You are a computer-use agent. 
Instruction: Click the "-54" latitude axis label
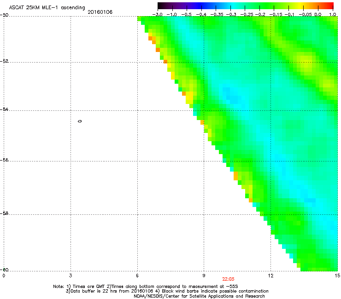pos(4,109)
